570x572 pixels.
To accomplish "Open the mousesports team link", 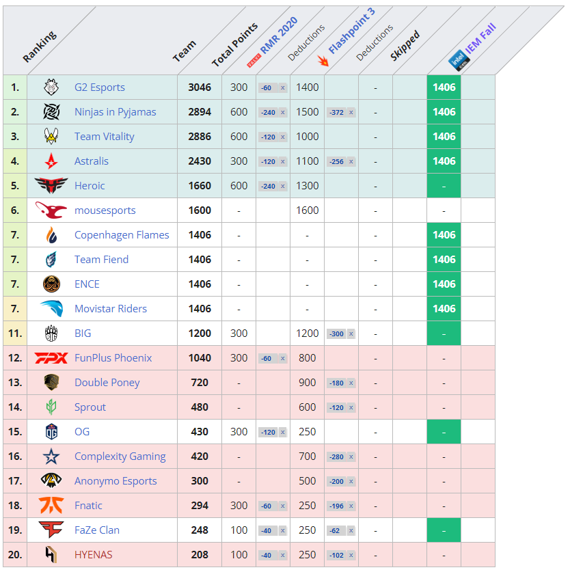I will point(105,210).
